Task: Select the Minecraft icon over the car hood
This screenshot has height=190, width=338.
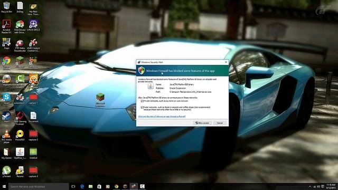Action: coord(100,100)
